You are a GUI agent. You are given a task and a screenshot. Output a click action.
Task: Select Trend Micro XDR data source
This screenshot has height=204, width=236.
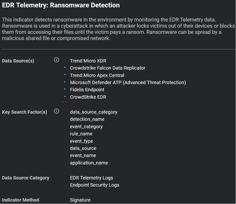(88, 61)
